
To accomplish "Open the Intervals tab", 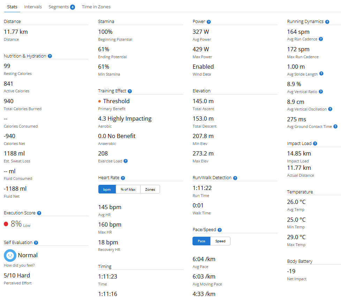I will click(33, 7).
